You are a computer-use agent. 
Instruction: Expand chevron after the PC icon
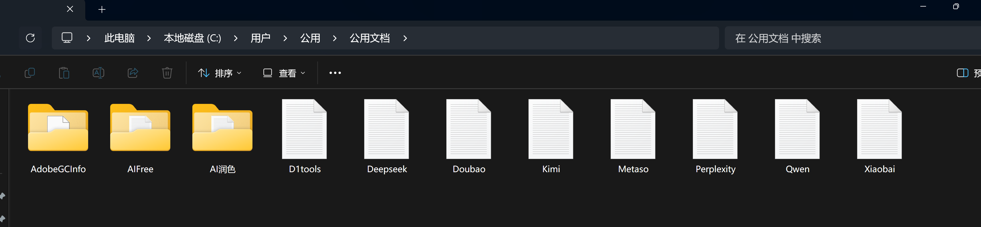[x=88, y=38]
